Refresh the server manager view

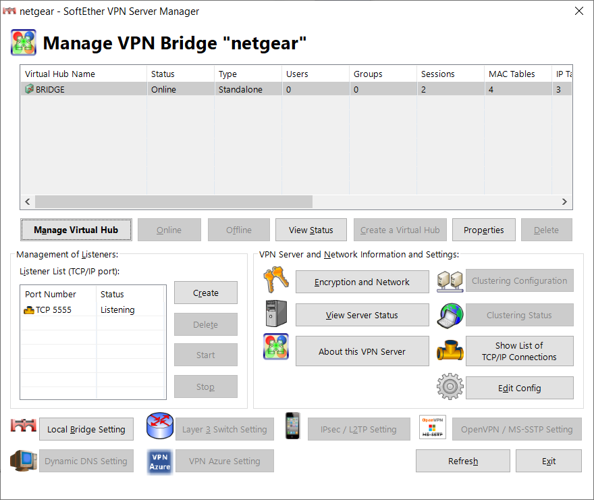tap(463, 461)
